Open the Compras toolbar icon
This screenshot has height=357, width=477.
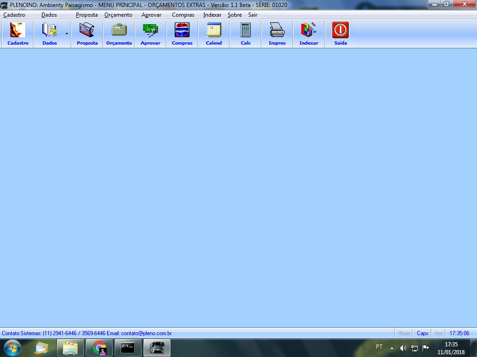click(x=182, y=33)
